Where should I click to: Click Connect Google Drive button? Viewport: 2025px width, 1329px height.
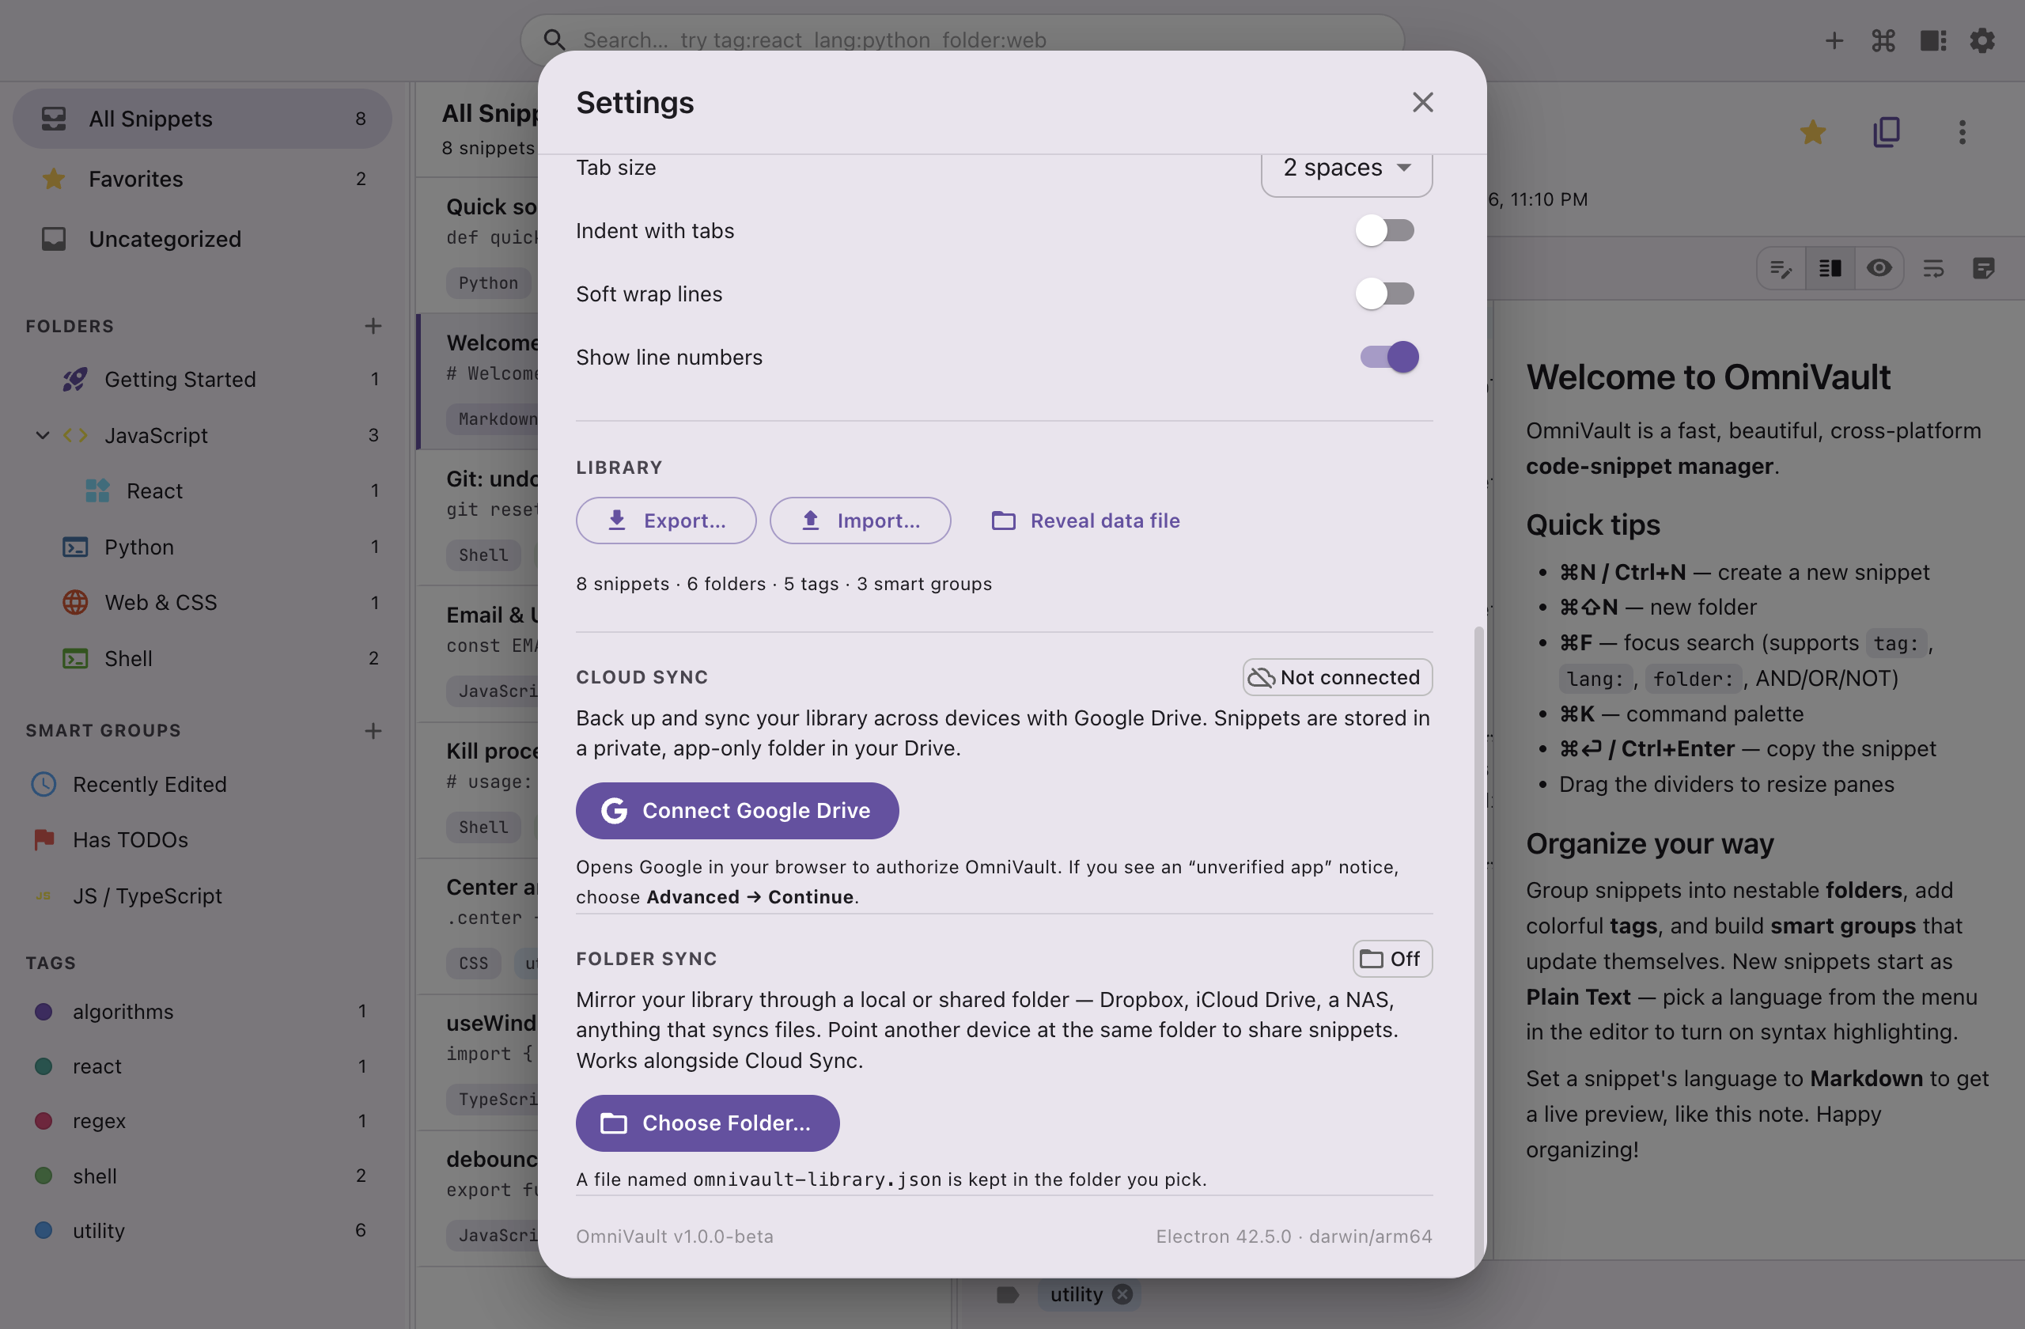[x=736, y=811]
